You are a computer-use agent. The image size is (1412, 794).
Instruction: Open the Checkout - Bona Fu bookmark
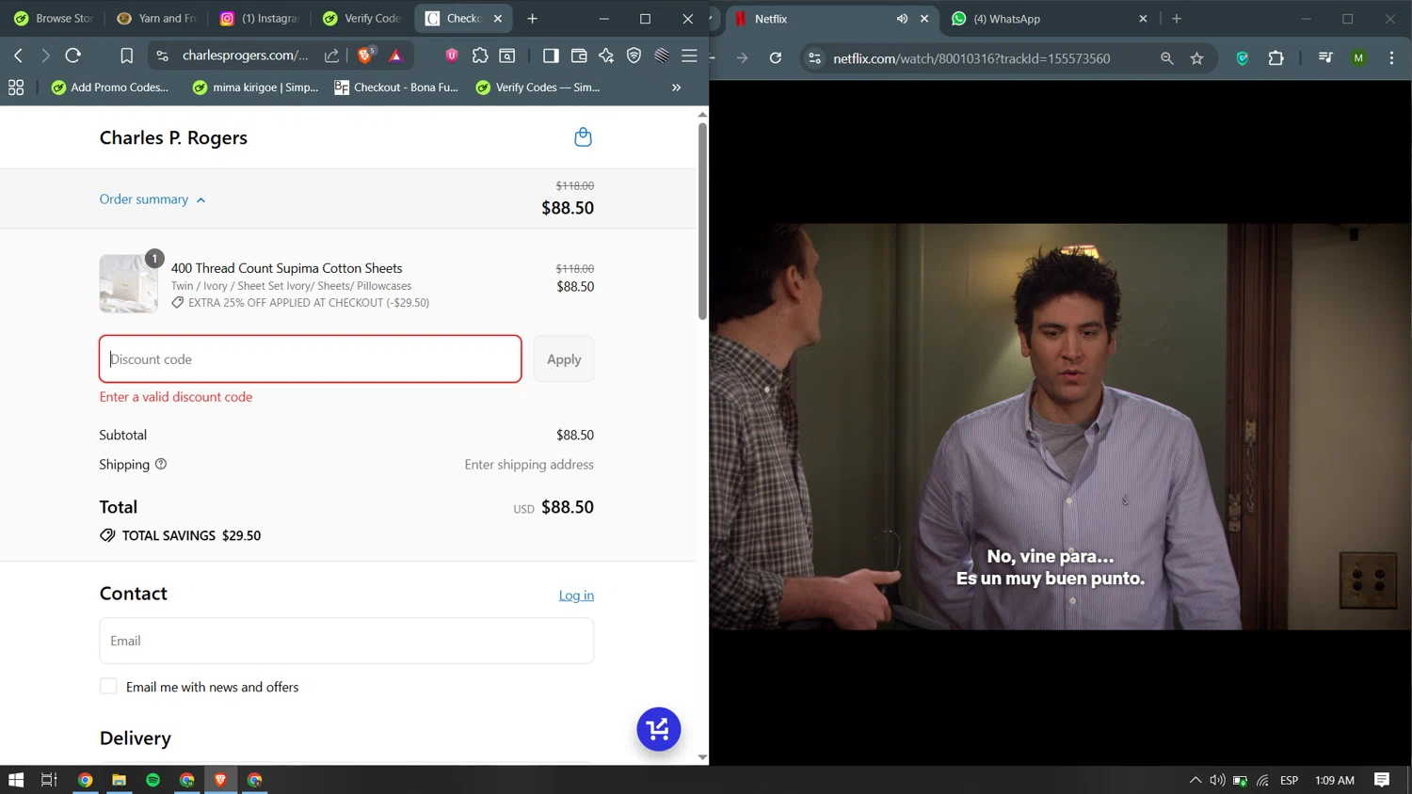(x=396, y=87)
